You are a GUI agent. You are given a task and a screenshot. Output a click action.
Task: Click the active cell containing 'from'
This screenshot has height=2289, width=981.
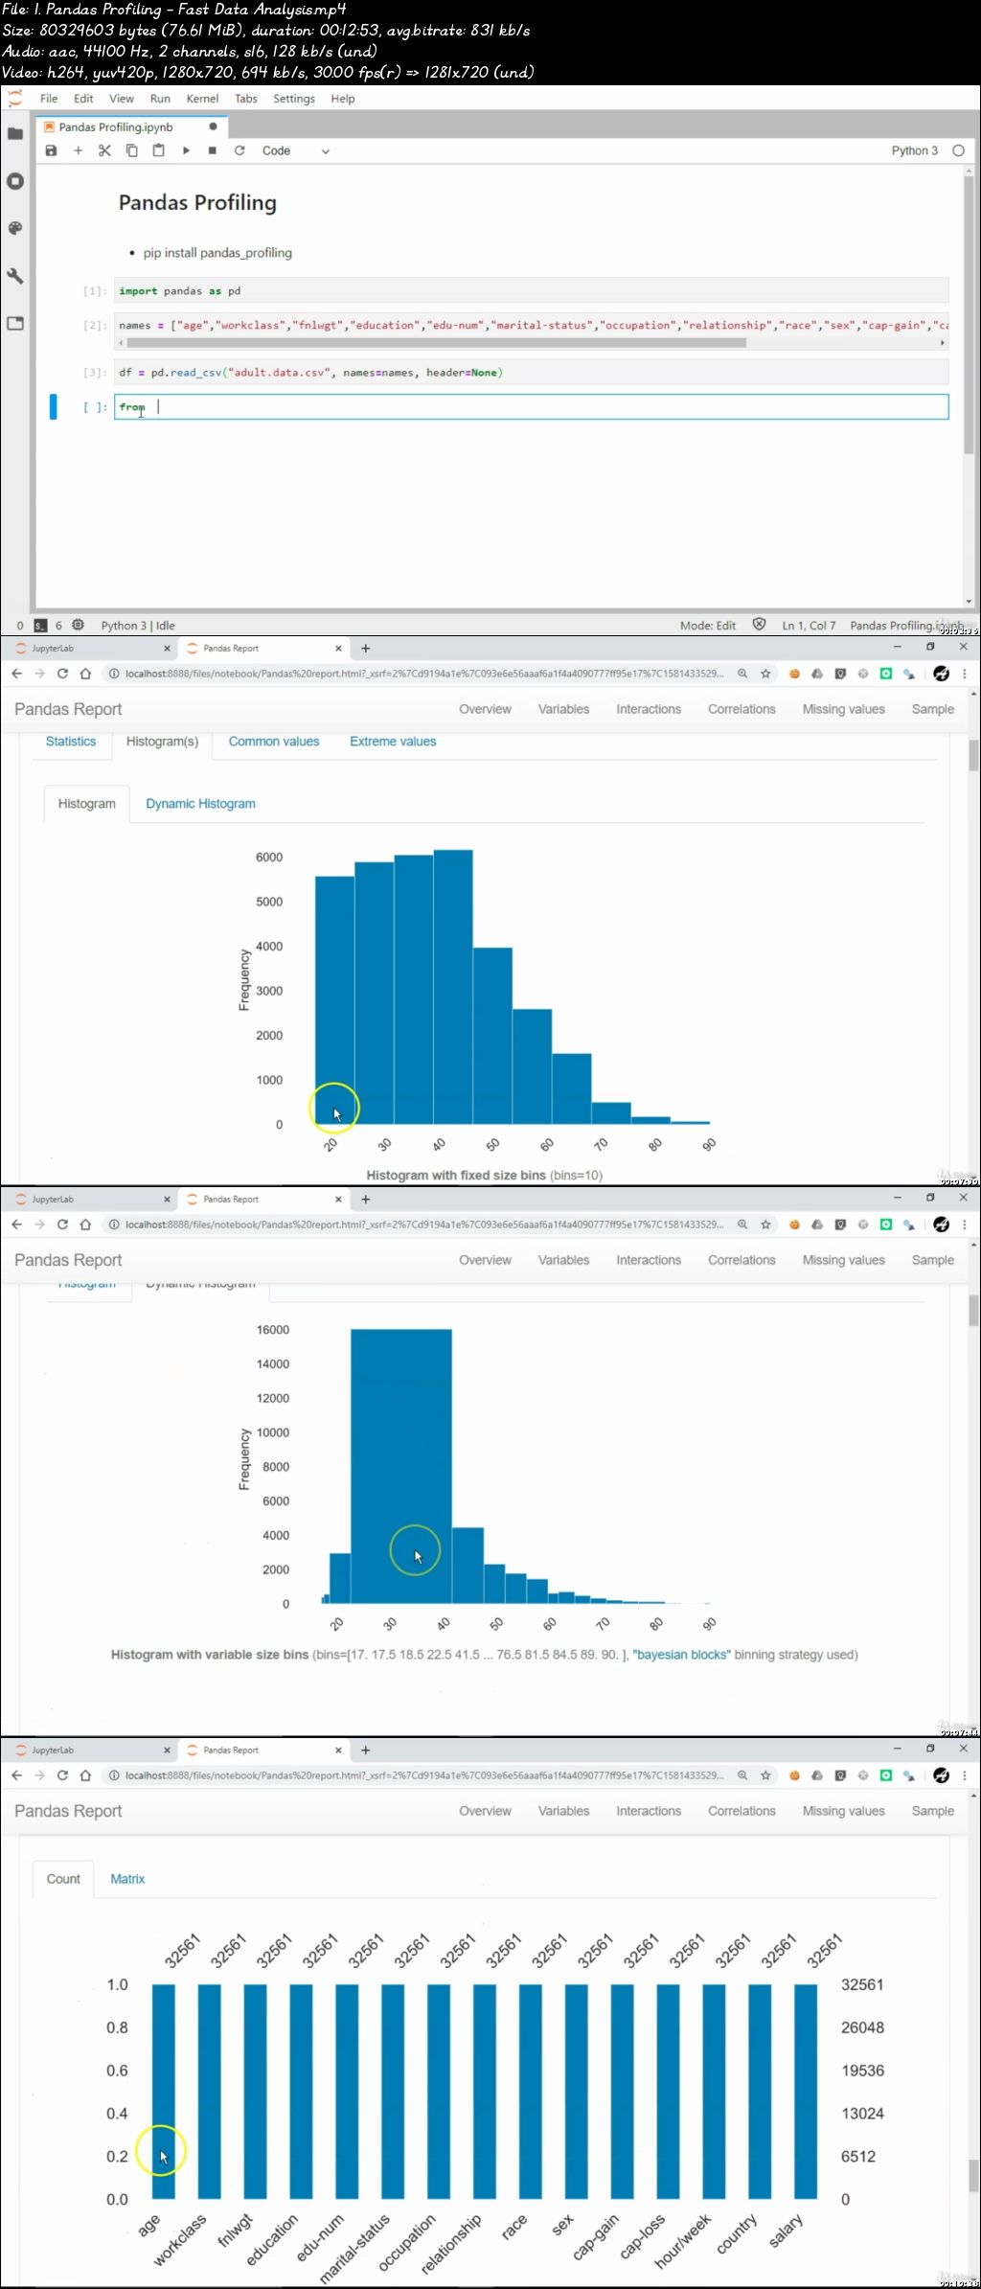pyautogui.click(x=532, y=407)
